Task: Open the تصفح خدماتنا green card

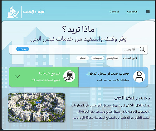Action: (44, 77)
